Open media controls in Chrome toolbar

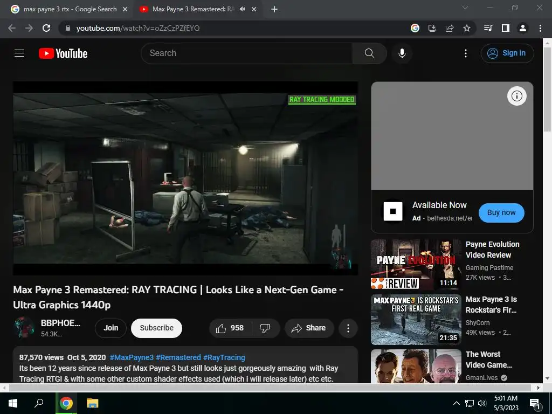coord(488,28)
